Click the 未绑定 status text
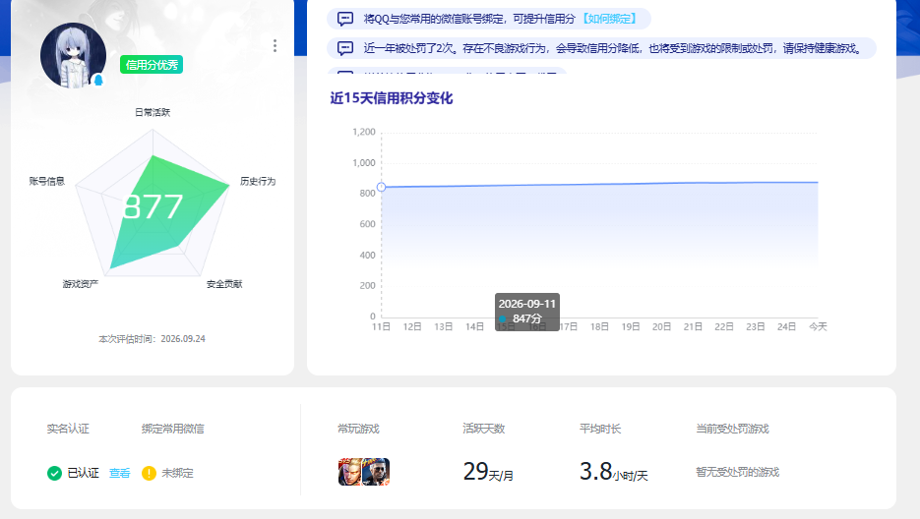 tap(177, 473)
